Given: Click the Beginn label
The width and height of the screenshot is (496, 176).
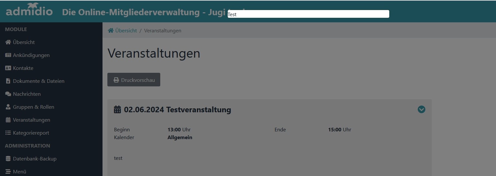Looking at the screenshot, I should [122, 129].
